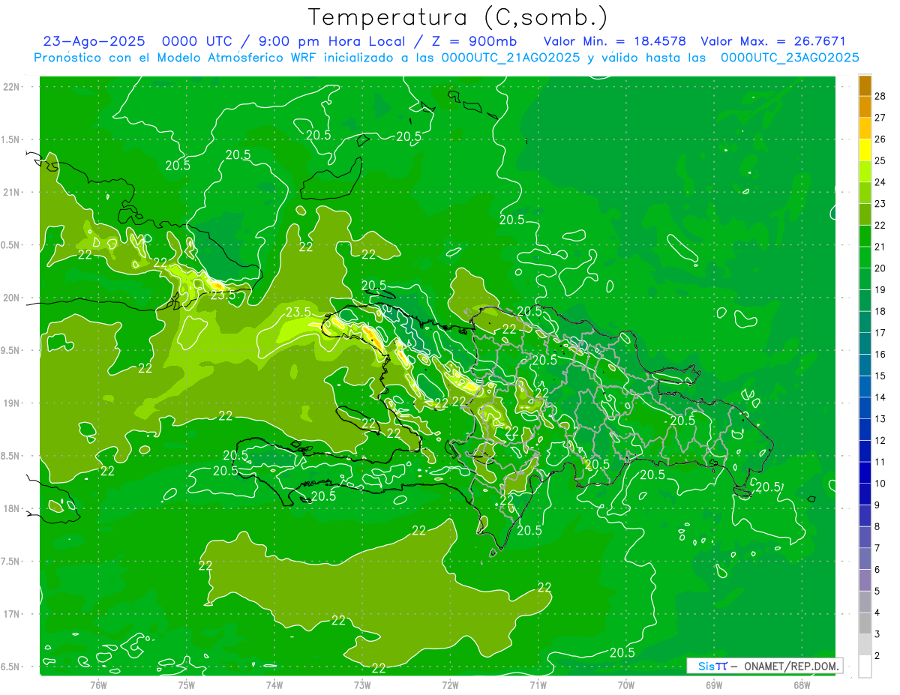Image resolution: width=900 pixels, height=695 pixels.
Task: Click the "76W" longitude axis label
Action: (98, 685)
